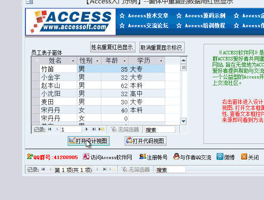This screenshot has width=264, height=200.
Task: Click the subform scrollbar up arrow
Action: click(x=183, y=60)
